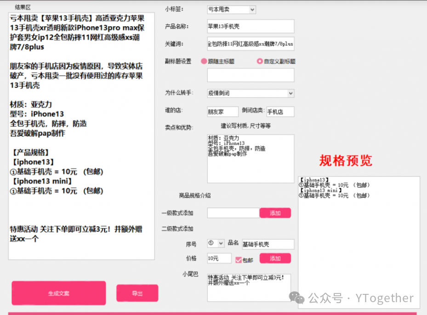427x315 pixels.
Task: Click 添加 button beside the 包邮 checkbox
Action: [275, 258]
